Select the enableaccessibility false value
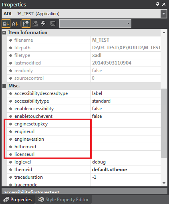The image size is (169, 204). (126, 109)
